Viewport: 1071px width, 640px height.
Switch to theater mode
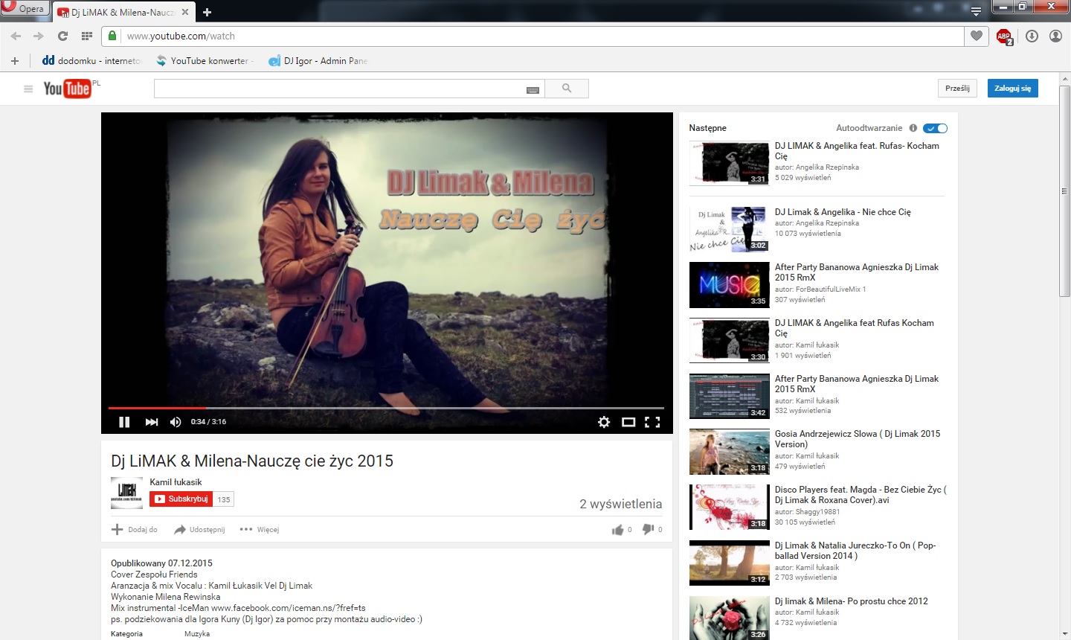pos(628,422)
